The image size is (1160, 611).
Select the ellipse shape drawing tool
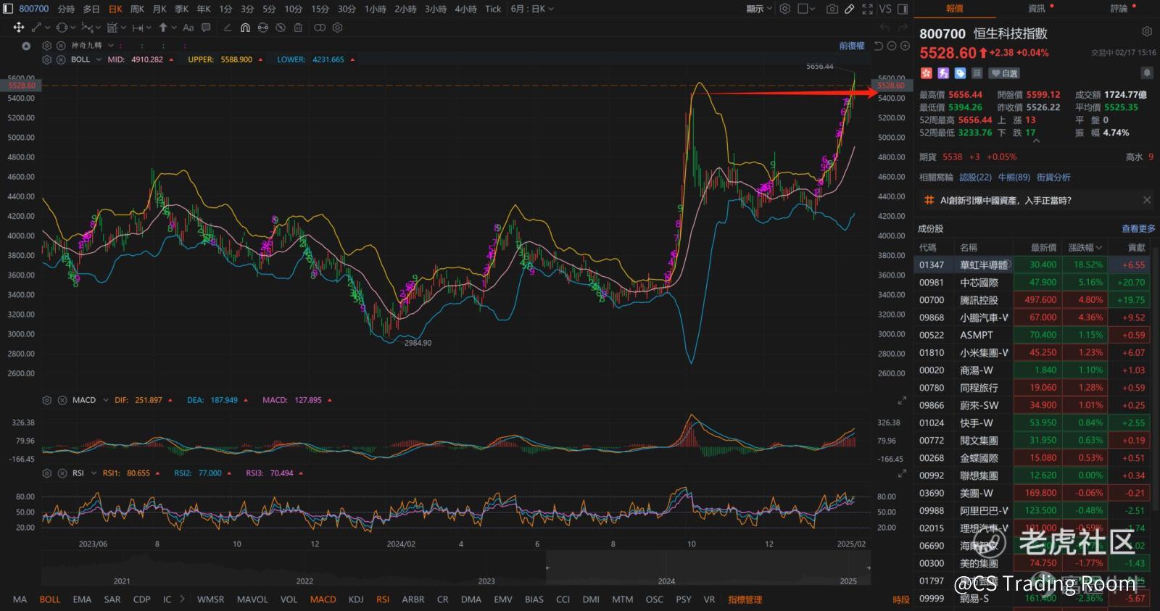click(62, 28)
